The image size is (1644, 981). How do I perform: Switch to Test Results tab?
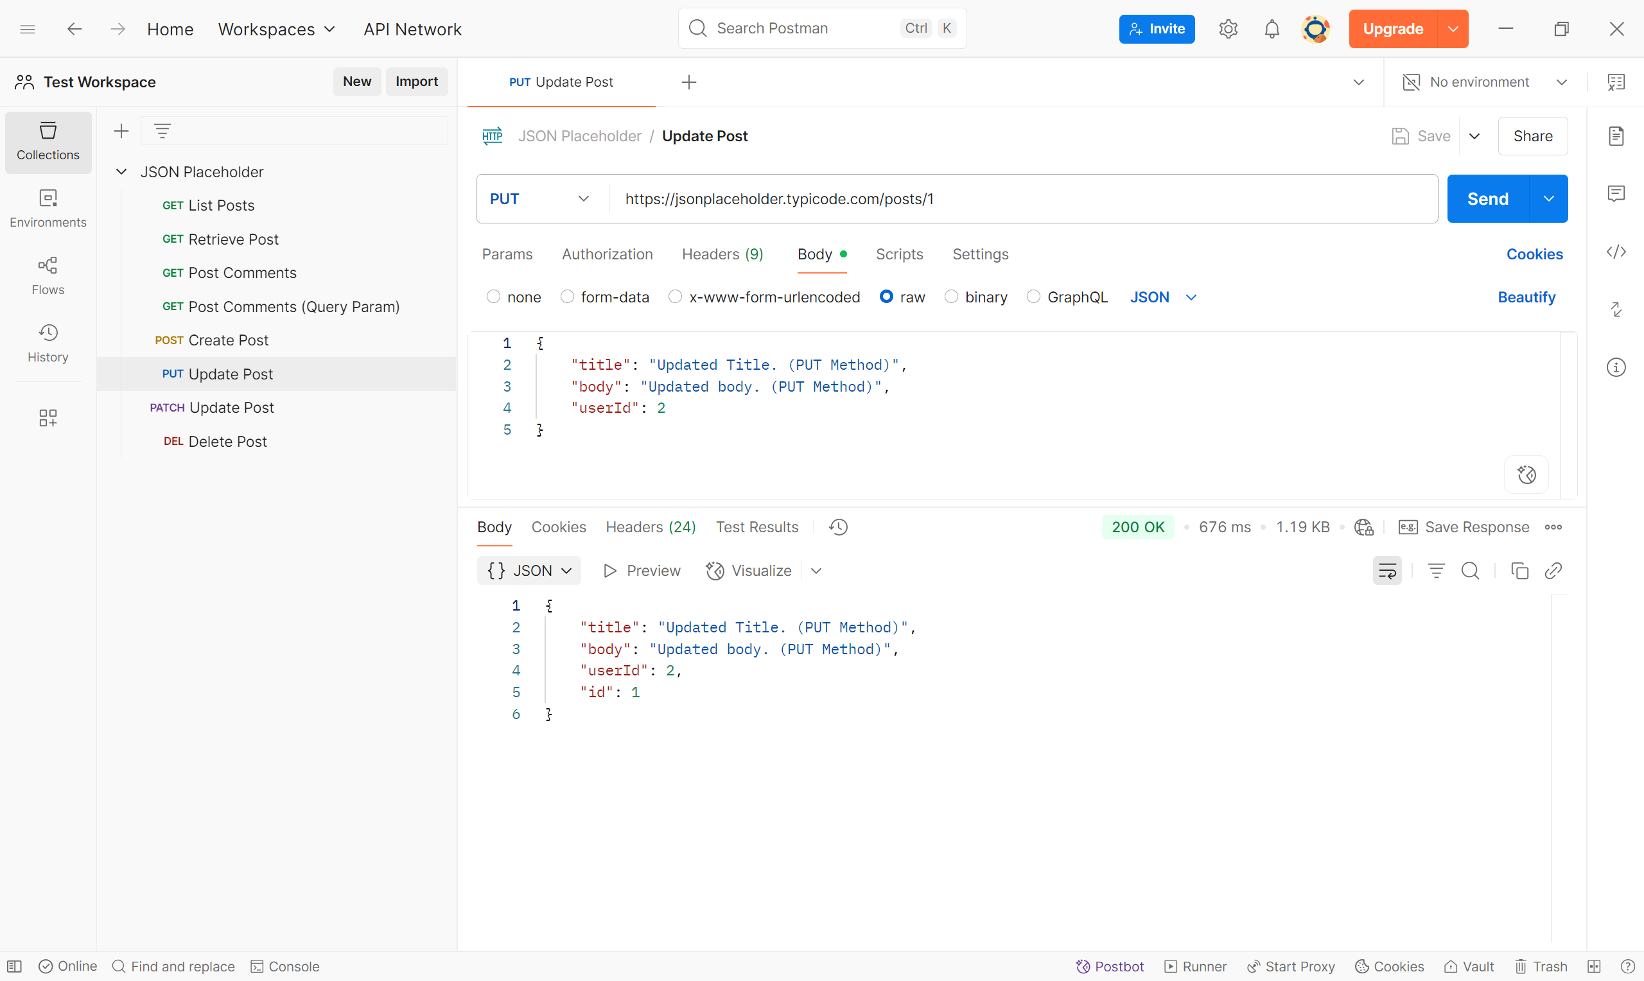point(757,527)
